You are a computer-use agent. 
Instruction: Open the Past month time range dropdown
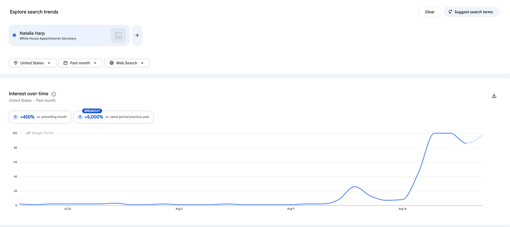tap(81, 63)
